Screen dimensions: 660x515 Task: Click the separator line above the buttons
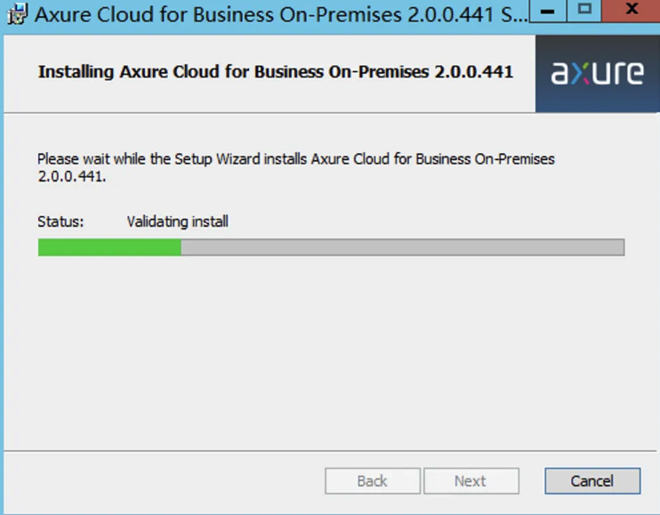(329, 450)
